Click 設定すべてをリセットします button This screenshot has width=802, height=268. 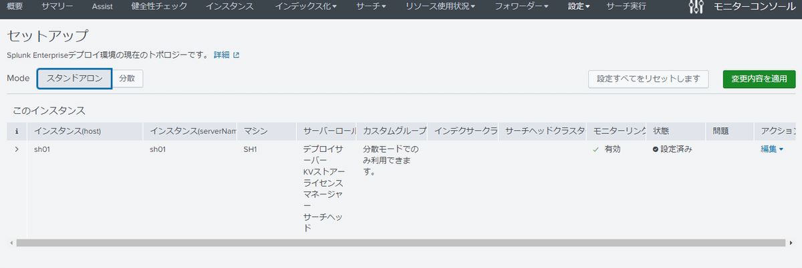coord(648,79)
